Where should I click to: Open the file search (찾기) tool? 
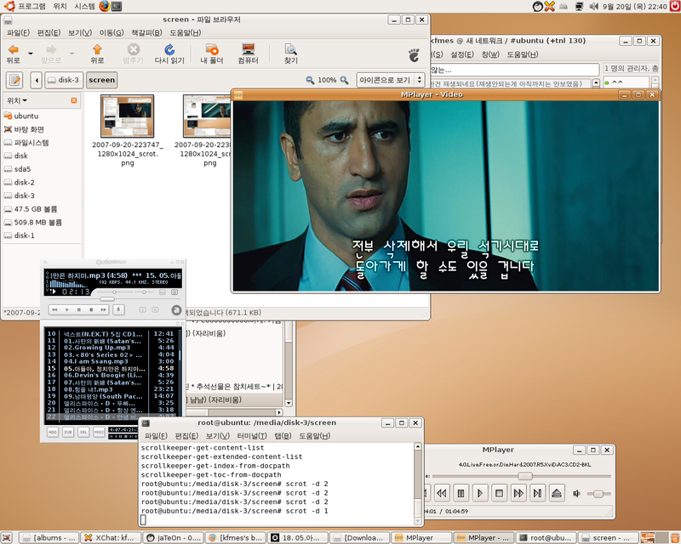290,54
